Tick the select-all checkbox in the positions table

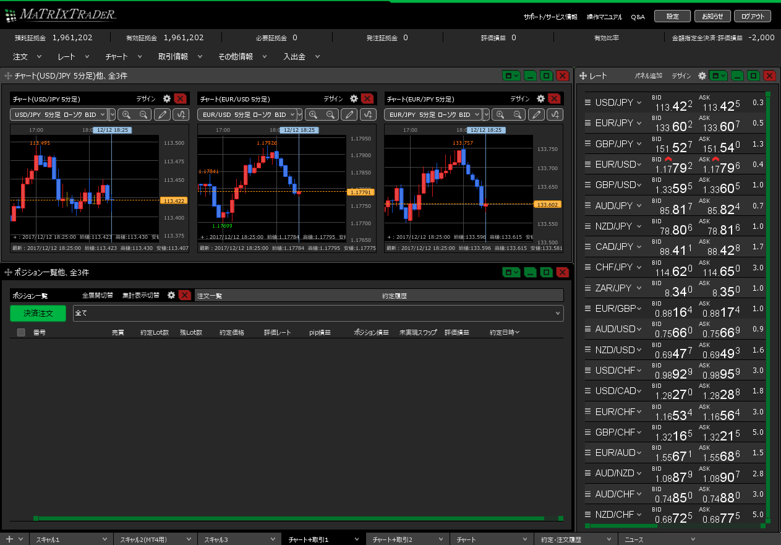pos(21,332)
